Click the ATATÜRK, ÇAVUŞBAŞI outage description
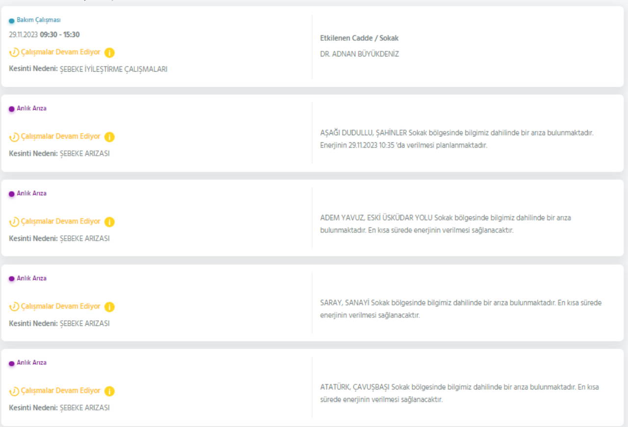 pyautogui.click(x=459, y=393)
